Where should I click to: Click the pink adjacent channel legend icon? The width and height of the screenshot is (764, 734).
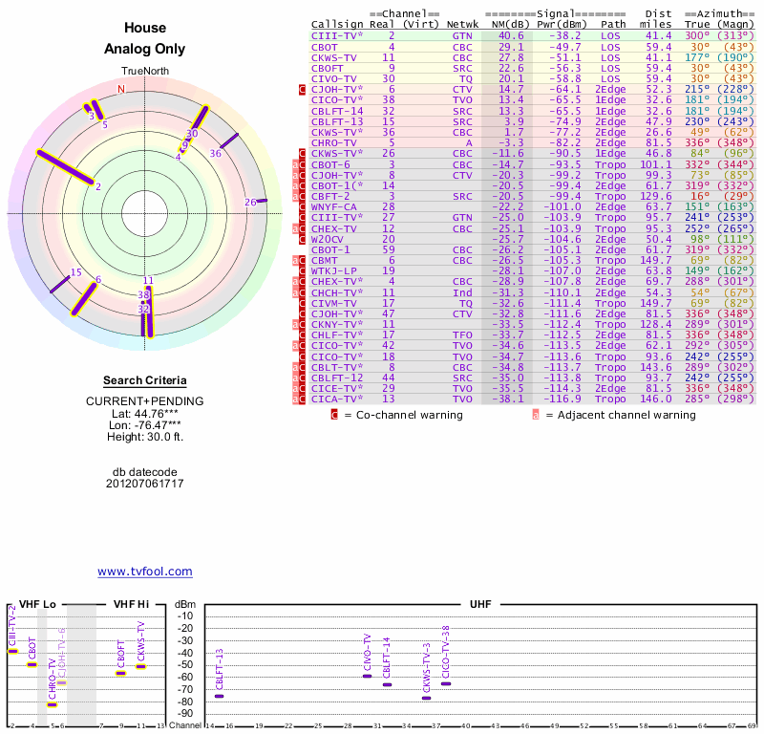536,415
